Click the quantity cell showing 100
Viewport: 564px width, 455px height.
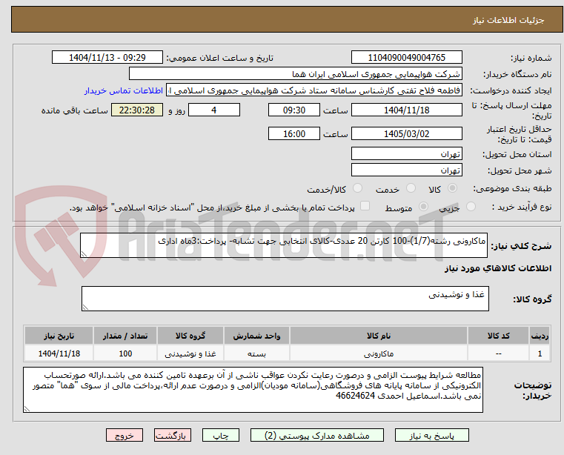point(125,353)
